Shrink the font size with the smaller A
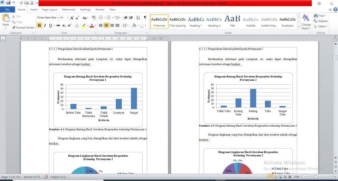 (77, 18)
